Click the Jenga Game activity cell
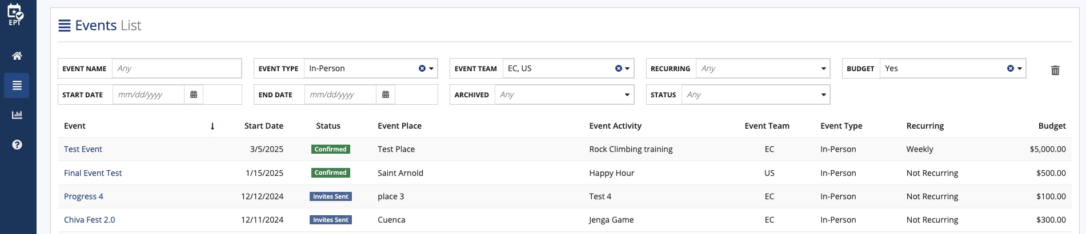Image resolution: width=1086 pixels, height=234 pixels. (x=611, y=220)
